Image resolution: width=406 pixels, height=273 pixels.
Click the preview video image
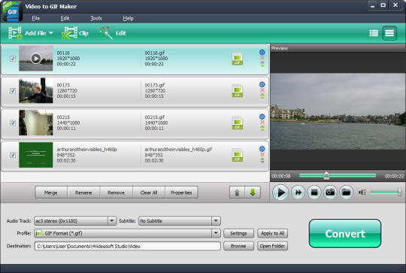point(338,111)
